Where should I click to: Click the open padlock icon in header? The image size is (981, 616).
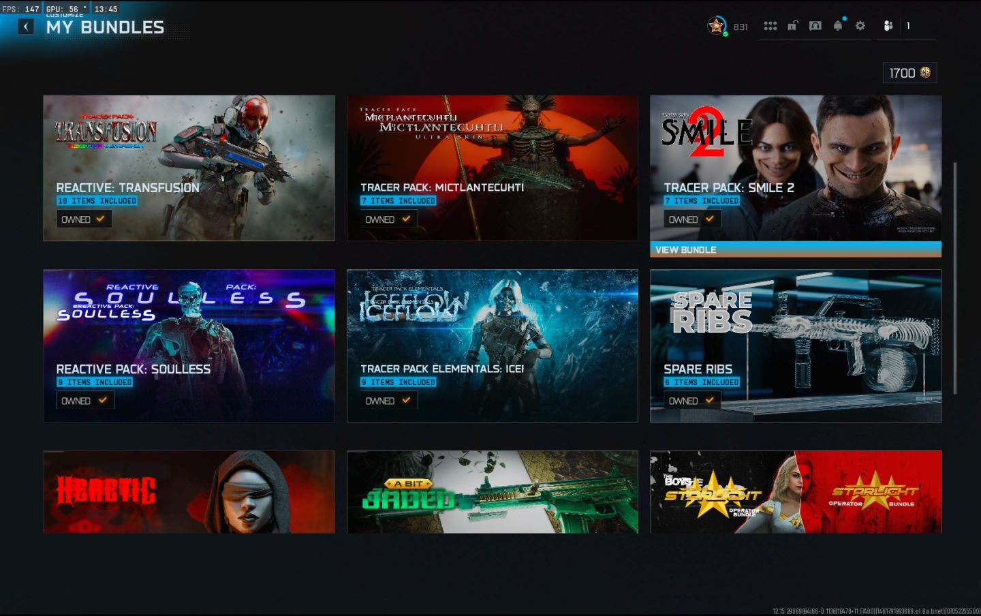(x=793, y=26)
